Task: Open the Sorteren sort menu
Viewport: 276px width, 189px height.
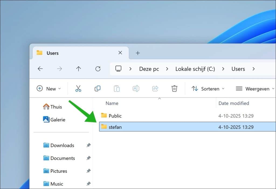Action: 208,89
